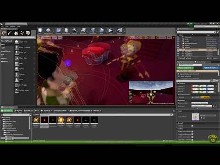This screenshot has height=165, width=220.
Task: Select the Geometry Editing mode icon
Action: [x=28, y=33]
